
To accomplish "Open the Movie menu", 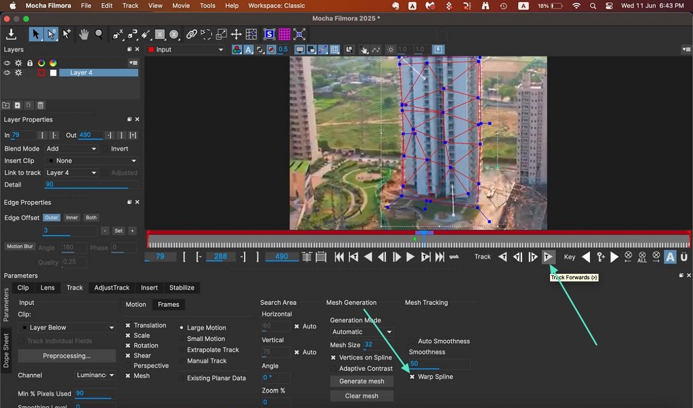I will tap(181, 6).
